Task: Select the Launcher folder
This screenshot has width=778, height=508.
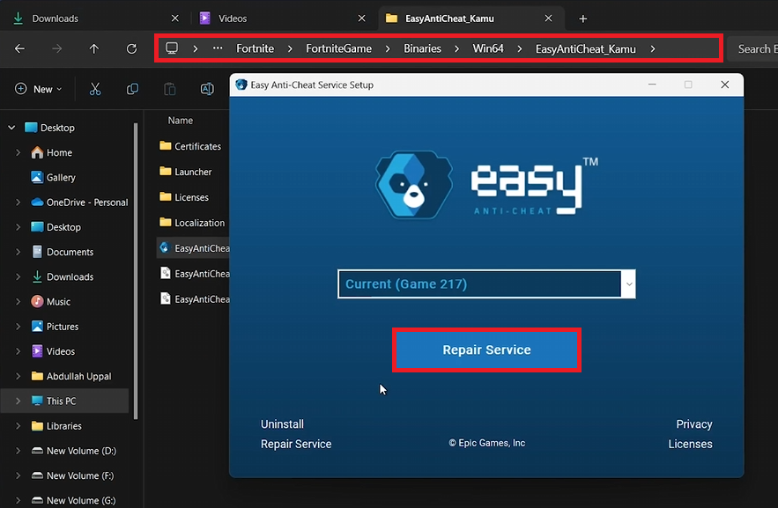Action: point(186,172)
